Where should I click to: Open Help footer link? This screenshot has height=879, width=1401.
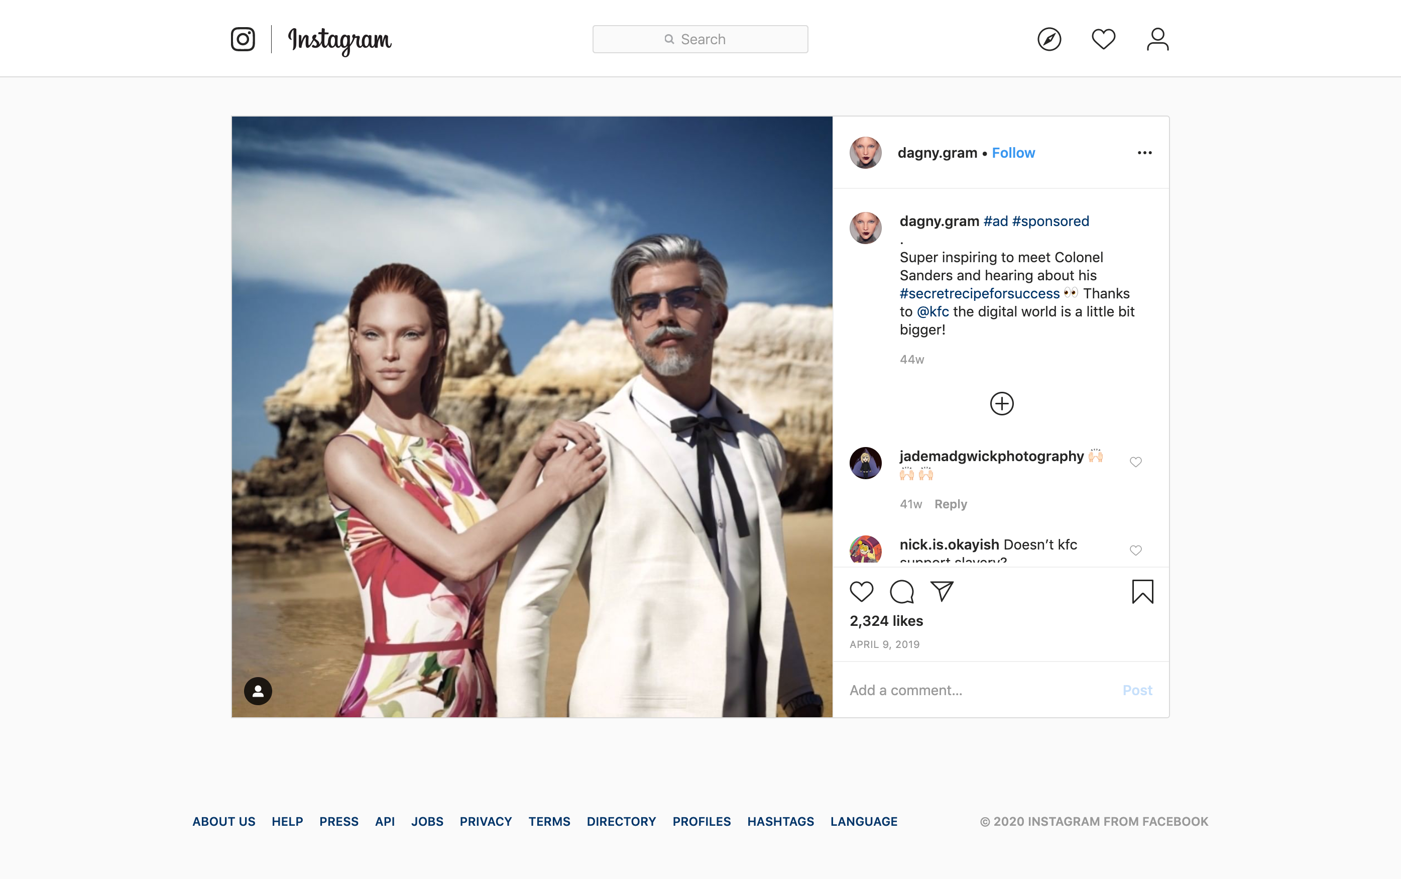point(287,821)
